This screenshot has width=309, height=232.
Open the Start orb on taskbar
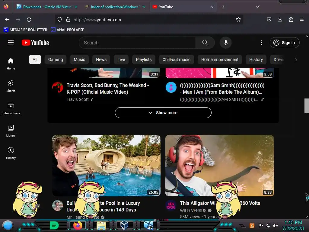click(8, 225)
